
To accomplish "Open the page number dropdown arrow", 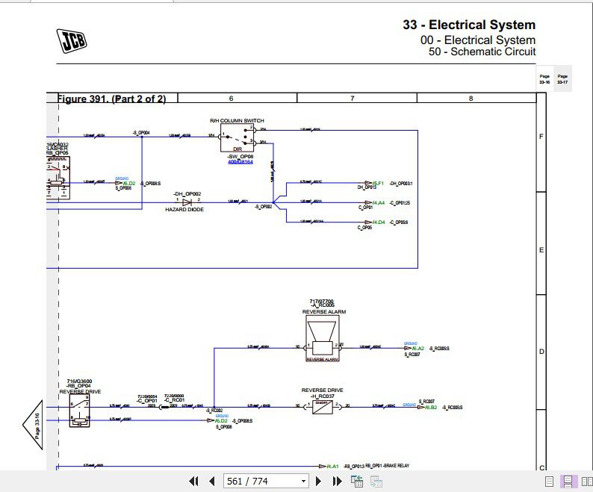I will click(x=303, y=482).
